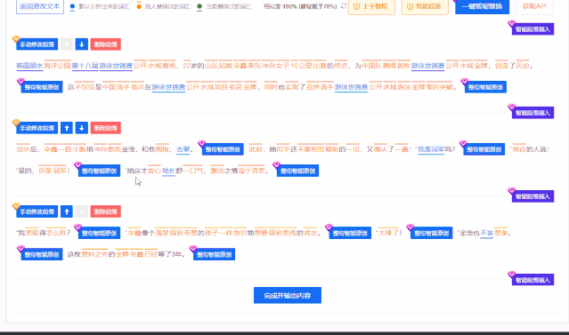Delete the first paragraph with 删除段落
Image resolution: width=569 pixels, height=335 pixels.
pyautogui.click(x=106, y=44)
